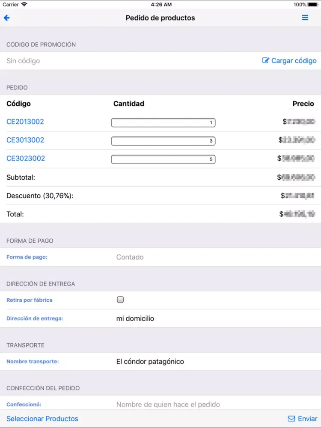The width and height of the screenshot is (321, 428).
Task: Tap the envelope icon beside Enviar
Action: 291,419
